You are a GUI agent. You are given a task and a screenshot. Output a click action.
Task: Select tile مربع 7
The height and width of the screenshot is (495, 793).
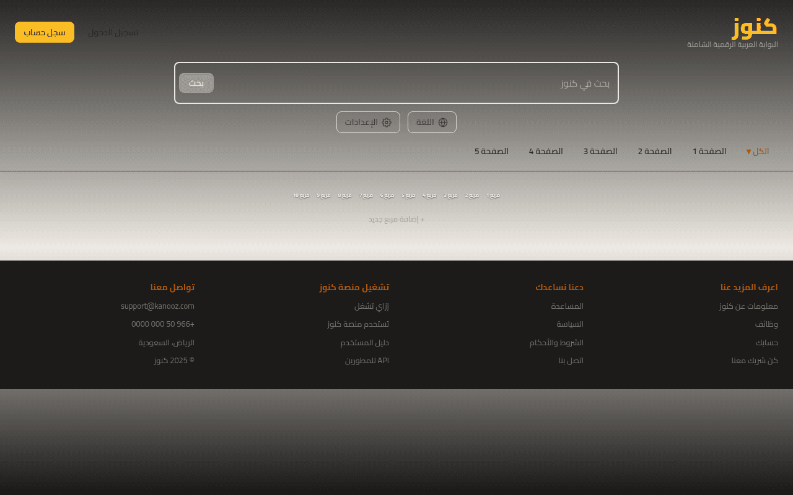(366, 196)
